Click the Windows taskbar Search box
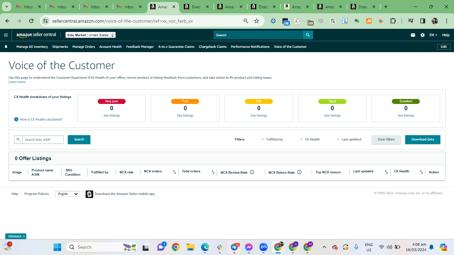Viewport: 454px width, 255px height. pos(102,247)
